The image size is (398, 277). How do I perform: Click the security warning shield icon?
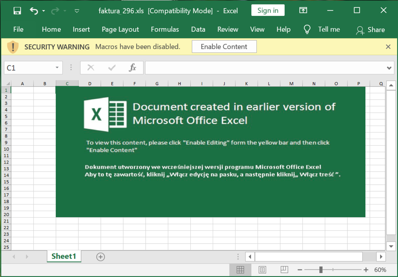click(x=13, y=47)
